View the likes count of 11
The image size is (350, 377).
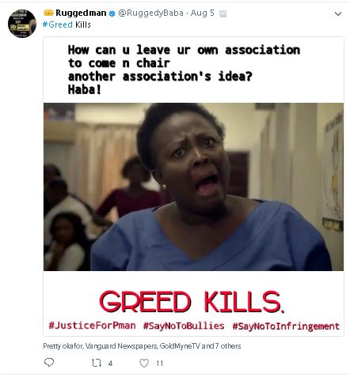click(159, 364)
